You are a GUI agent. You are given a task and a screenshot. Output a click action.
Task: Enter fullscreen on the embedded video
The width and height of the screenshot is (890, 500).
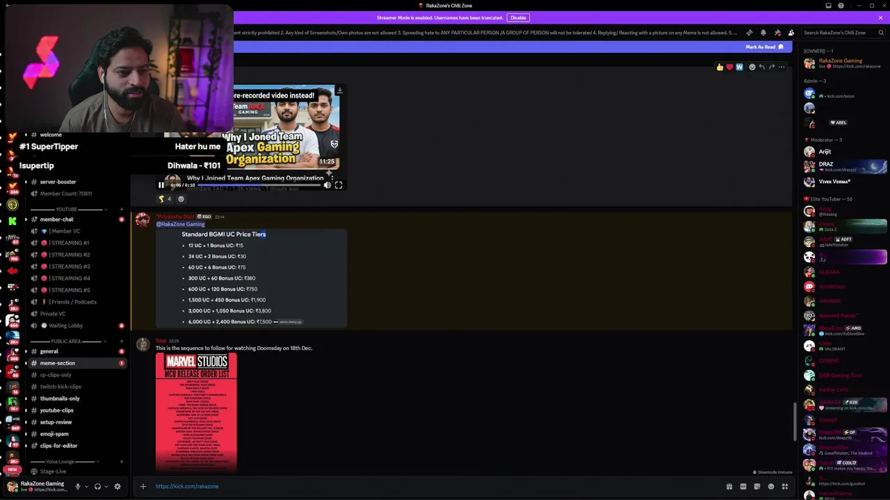339,185
